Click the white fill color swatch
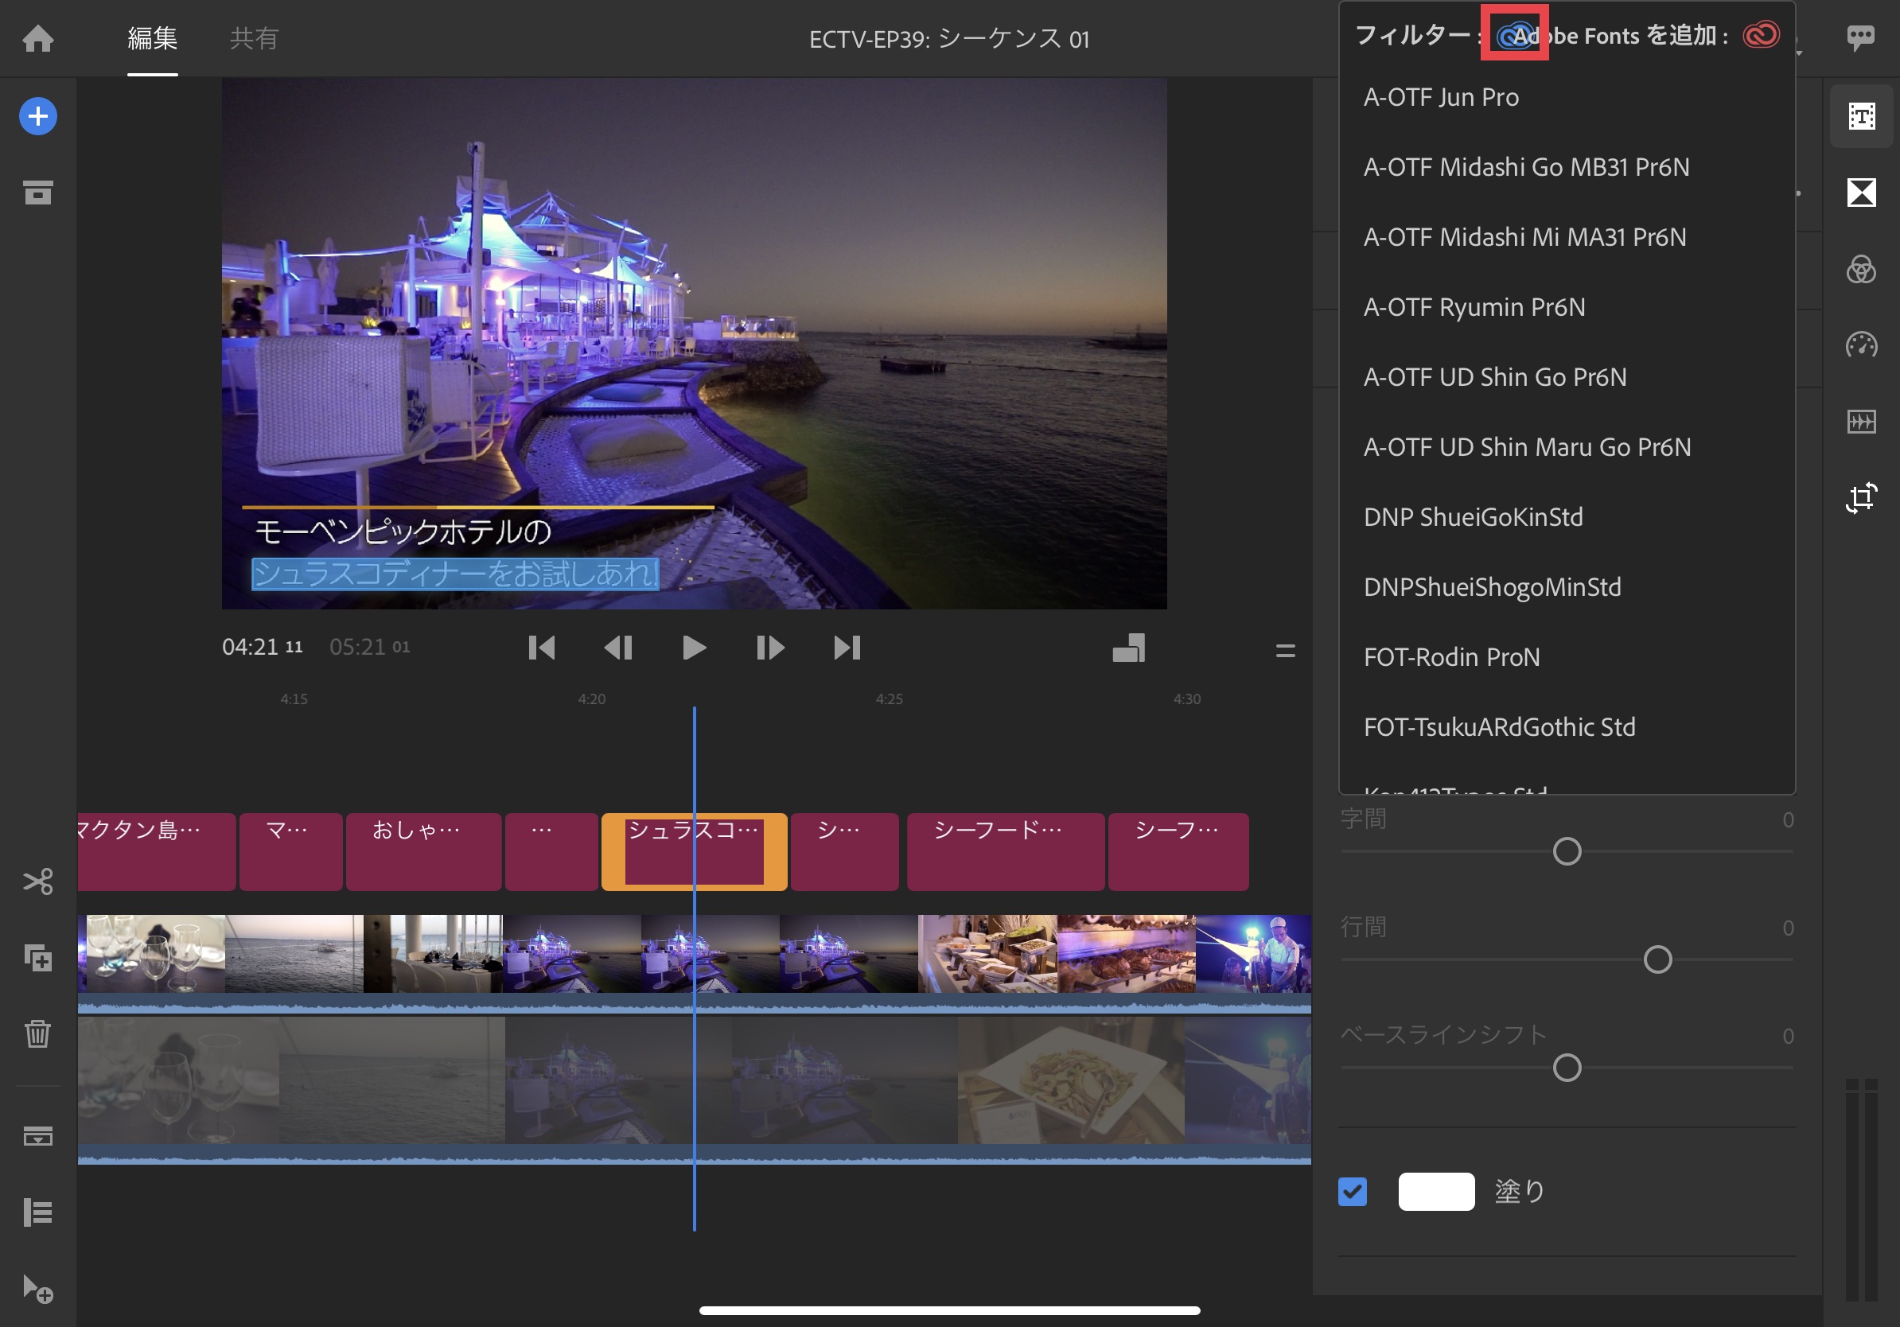The height and width of the screenshot is (1327, 1900). (x=1436, y=1191)
